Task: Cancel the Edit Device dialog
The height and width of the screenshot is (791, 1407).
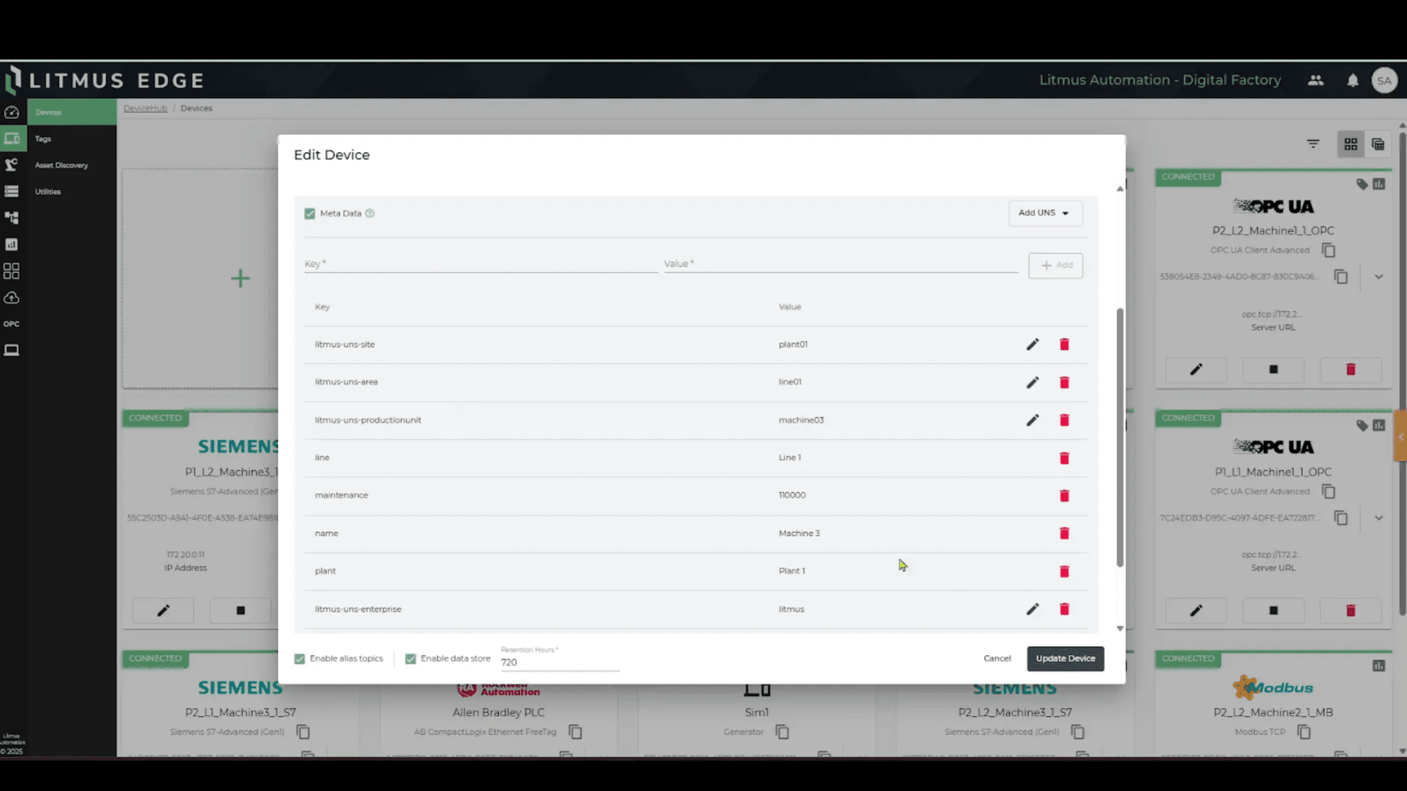Action: pyautogui.click(x=997, y=658)
